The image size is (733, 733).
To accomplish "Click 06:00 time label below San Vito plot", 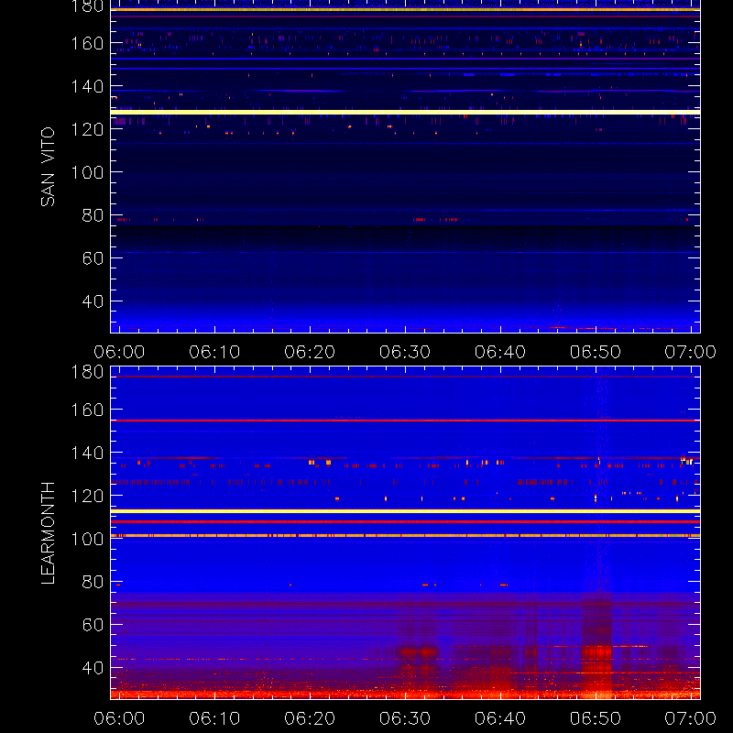I will (x=119, y=352).
